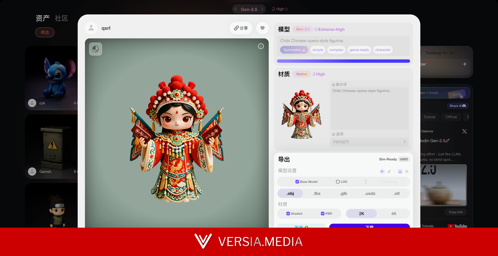Click the X (Twitter) logo icon

pos(464,131)
